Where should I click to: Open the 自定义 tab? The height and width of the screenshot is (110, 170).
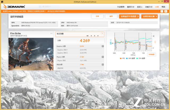(x=140, y=7)
